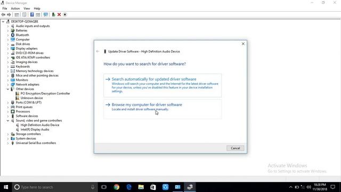This screenshot has width=341, height=192.
Task: Select PCI Encryption/Decryption Controller
Action: tap(45, 93)
